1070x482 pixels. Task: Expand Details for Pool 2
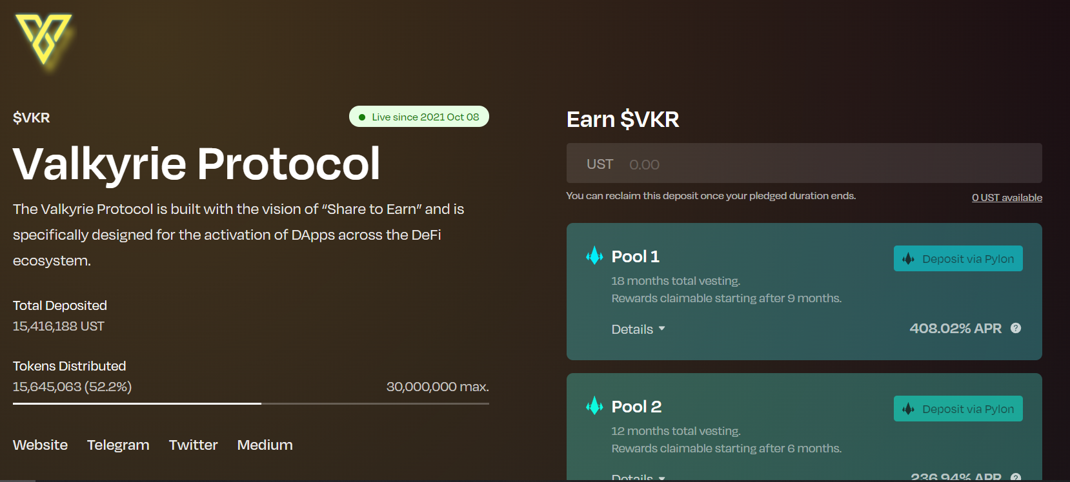[x=638, y=478]
